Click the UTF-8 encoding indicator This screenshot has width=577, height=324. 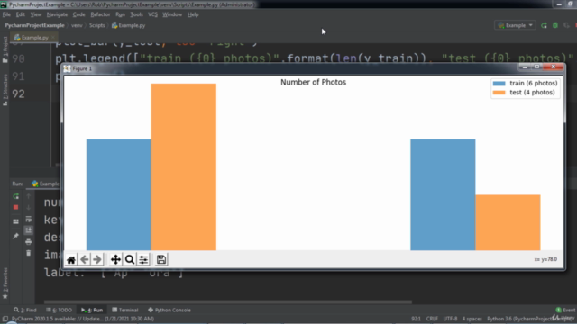[x=450, y=319]
